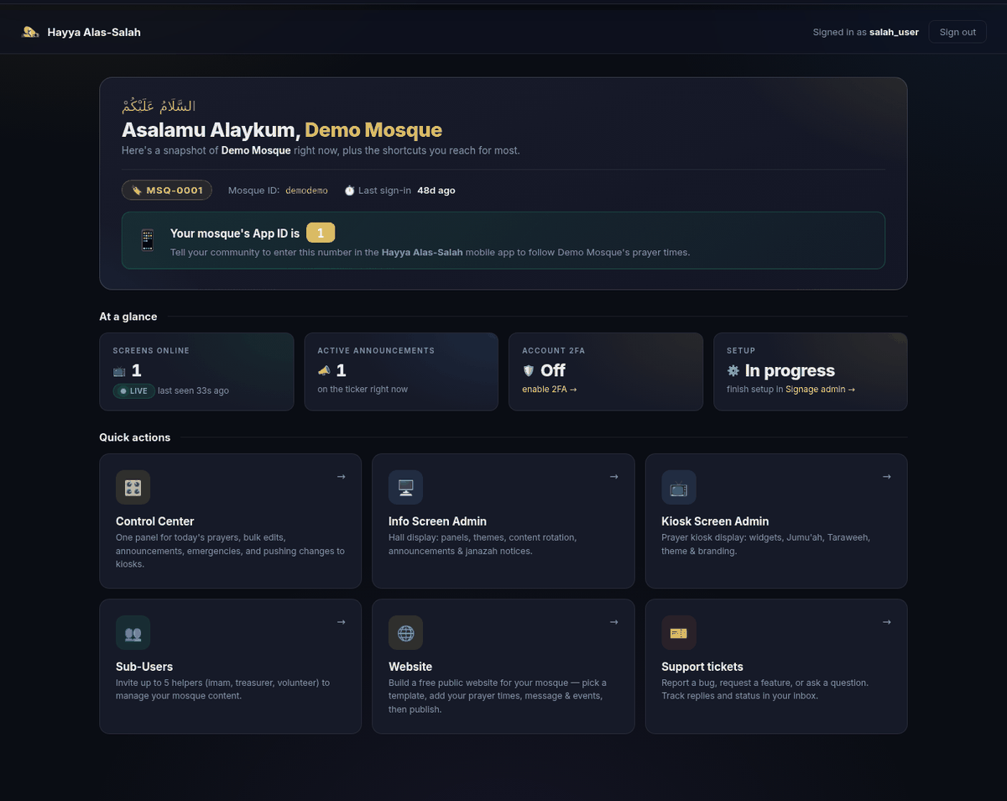The height and width of the screenshot is (801, 1007).
Task: Click the arrow on Kiosk Screen Admin card
Action: [x=886, y=477]
